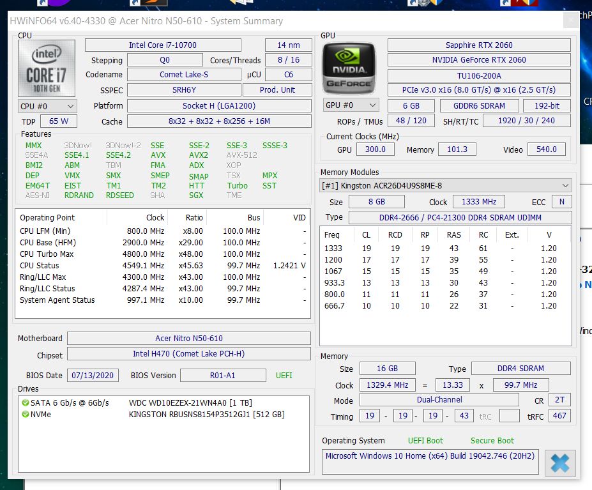Click the RDSEED feature label

119,195
